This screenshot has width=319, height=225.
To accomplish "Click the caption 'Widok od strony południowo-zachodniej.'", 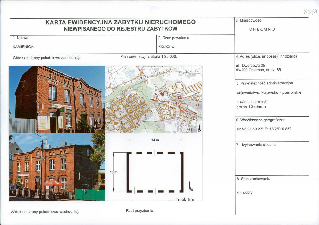I will pos(47,58).
